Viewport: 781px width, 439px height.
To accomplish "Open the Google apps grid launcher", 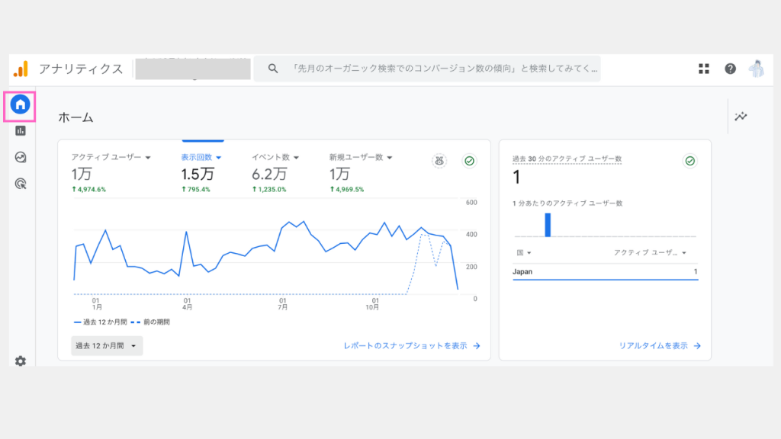I will click(x=704, y=69).
